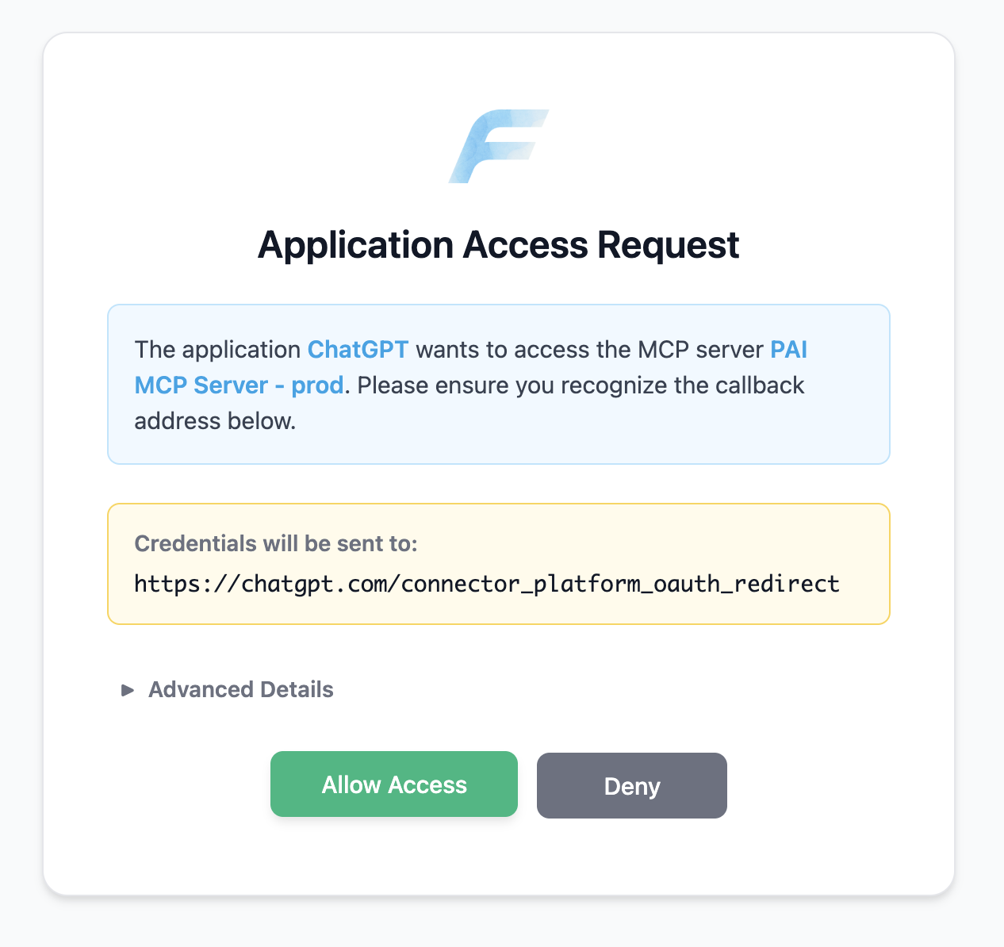Open the ChatGPT application link
The height and width of the screenshot is (947, 1004).
(x=358, y=350)
